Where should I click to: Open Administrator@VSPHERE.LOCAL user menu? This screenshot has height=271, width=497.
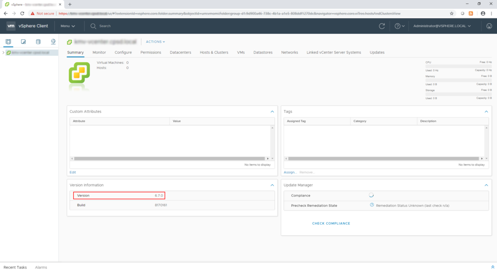coord(442,26)
